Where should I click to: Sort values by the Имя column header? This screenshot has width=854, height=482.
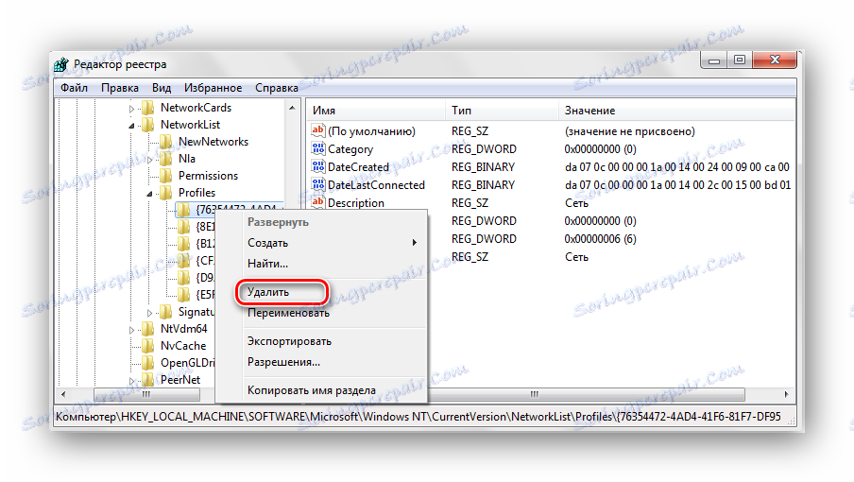376,111
